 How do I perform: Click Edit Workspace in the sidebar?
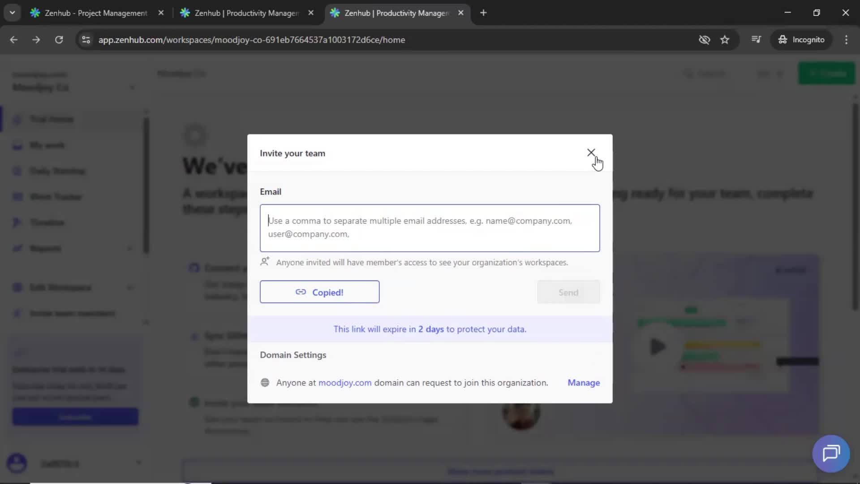coord(61,287)
